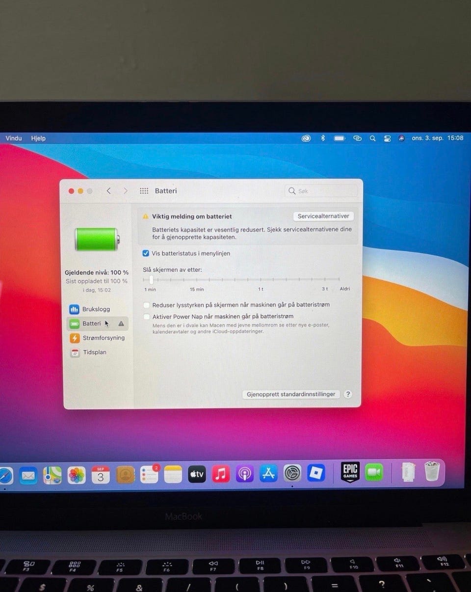Click the back arrow in toolbar
Viewport: 471px width, 592px height.
pos(109,191)
